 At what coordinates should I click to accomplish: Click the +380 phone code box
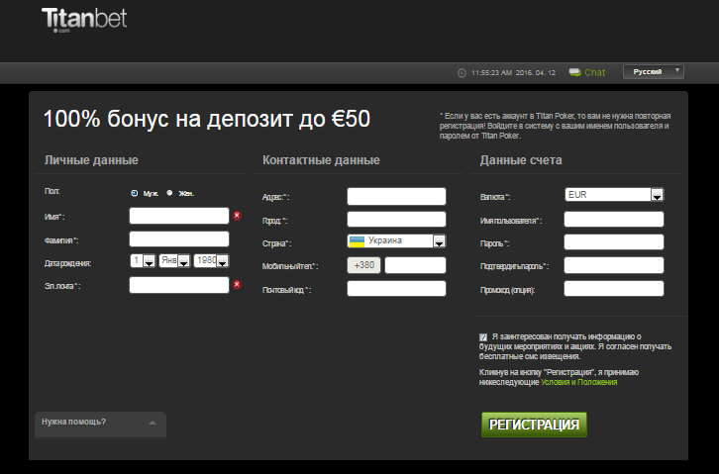tap(363, 265)
